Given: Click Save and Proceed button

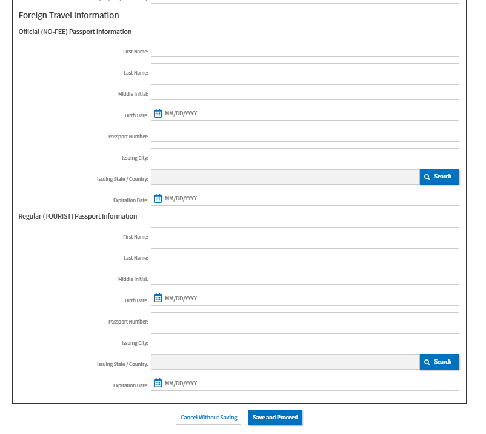Looking at the screenshot, I should [x=275, y=418].
